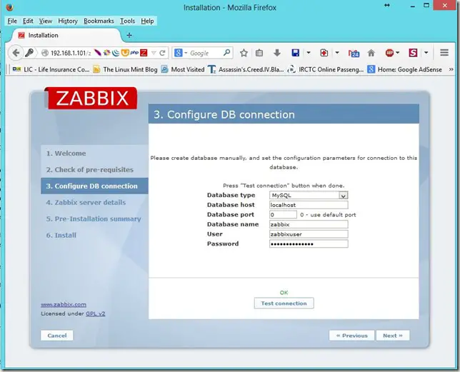This screenshot has height=372, width=460.
Task: Reload the page with the refresh icon
Action: 162,53
